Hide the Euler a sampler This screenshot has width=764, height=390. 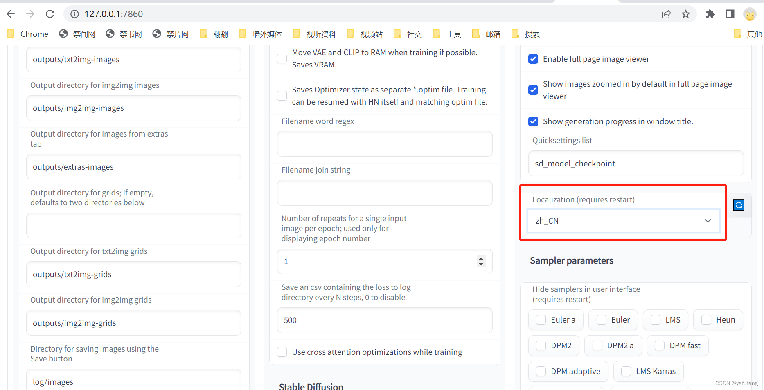point(541,320)
